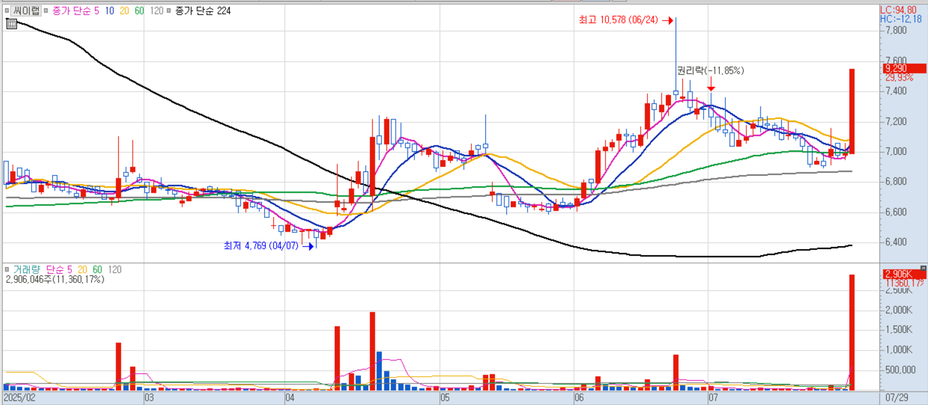928x405 pixels.
Task: Click the LC:94.80 indicator
Action: click(x=898, y=10)
